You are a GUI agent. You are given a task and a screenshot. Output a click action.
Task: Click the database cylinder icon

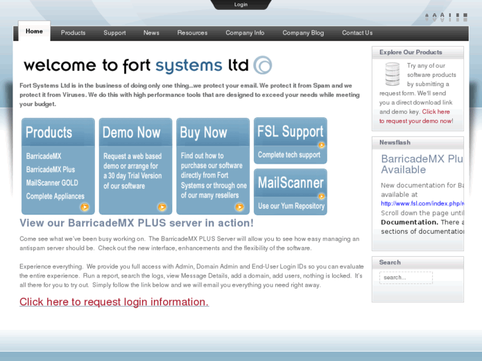[392, 74]
